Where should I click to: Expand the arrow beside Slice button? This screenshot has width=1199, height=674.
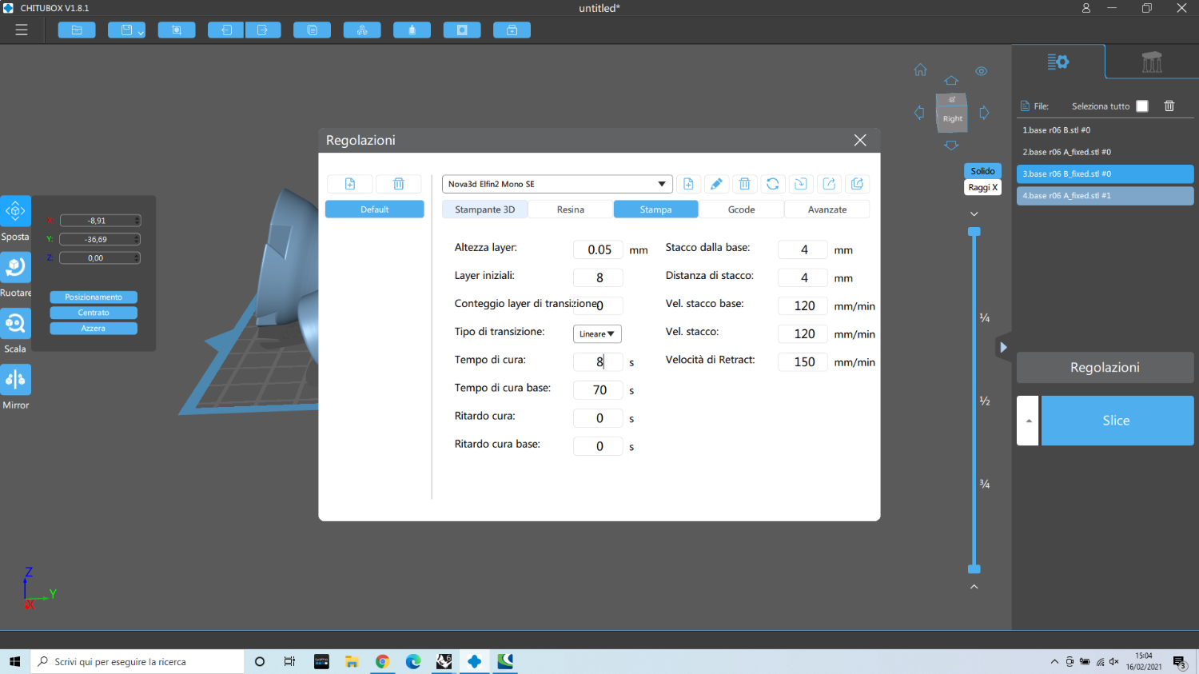pyautogui.click(x=1028, y=421)
